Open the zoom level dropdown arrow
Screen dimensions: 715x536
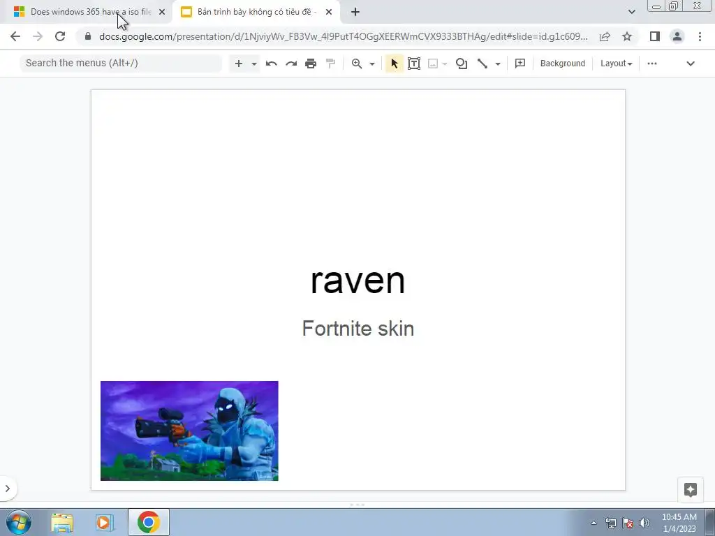coord(372,64)
